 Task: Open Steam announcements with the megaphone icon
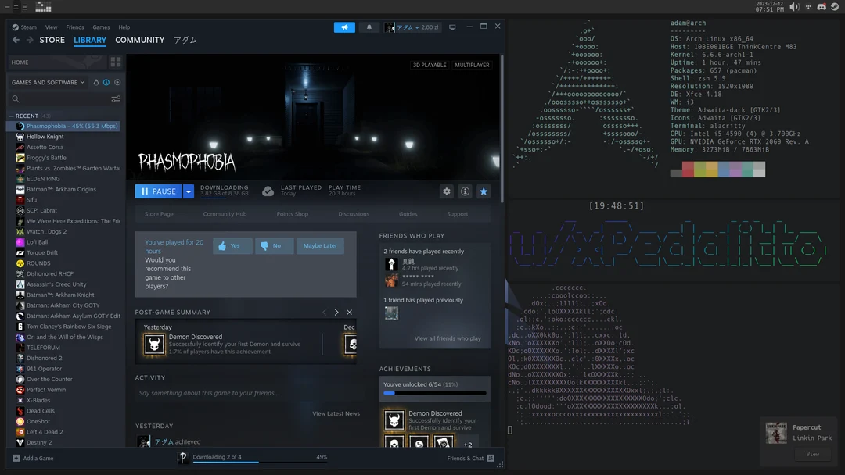pos(344,27)
